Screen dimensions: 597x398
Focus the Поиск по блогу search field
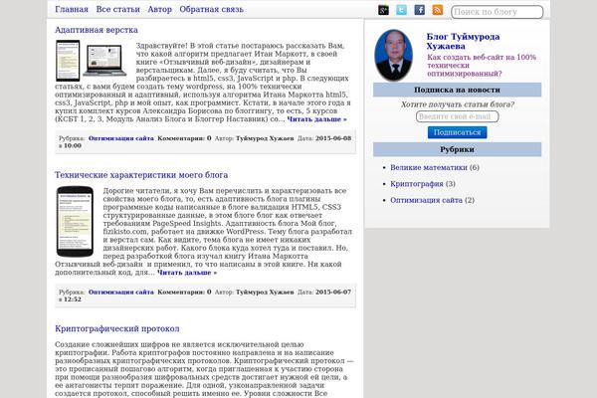tap(497, 12)
